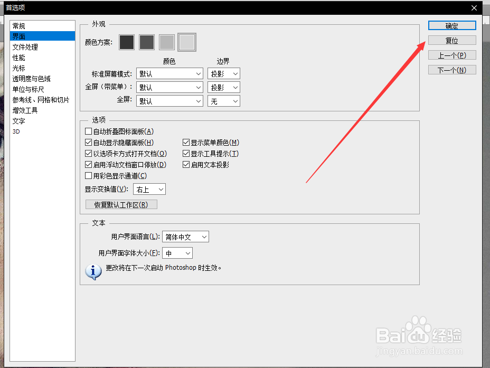Open the 显示变换值 dropdown showing 右上
This screenshot has height=368, width=490.
tap(149, 188)
